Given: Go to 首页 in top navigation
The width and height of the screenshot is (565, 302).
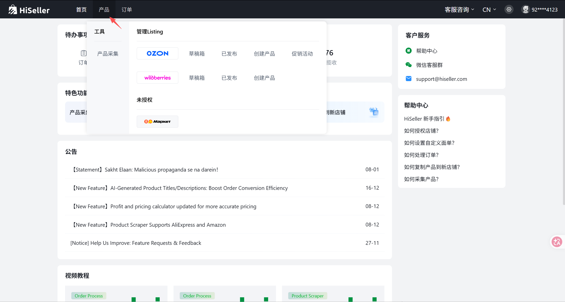Looking at the screenshot, I should tap(81, 10).
